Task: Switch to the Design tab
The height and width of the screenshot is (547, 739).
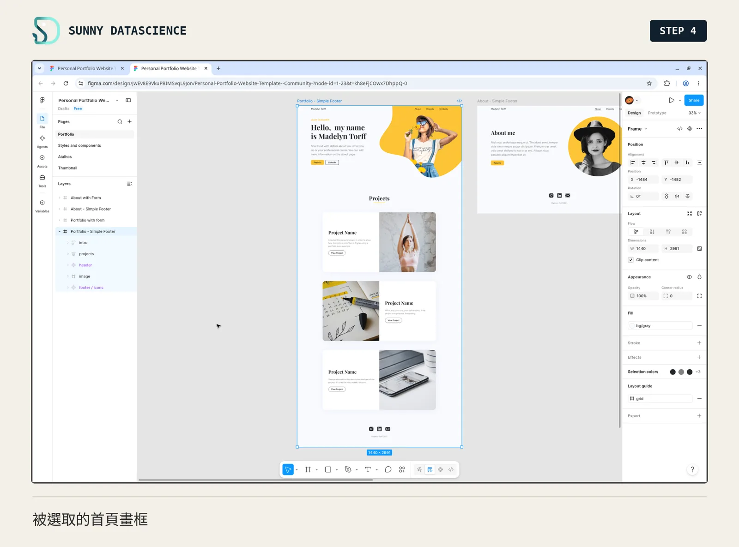Action: [634, 113]
